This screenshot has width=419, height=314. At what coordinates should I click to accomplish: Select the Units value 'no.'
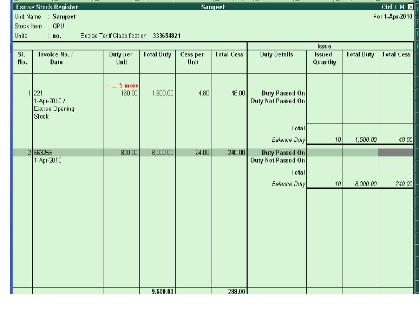coord(56,36)
